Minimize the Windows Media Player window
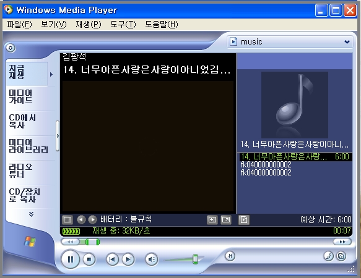The height and width of the screenshot is (278, 361). pyautogui.click(x=321, y=11)
